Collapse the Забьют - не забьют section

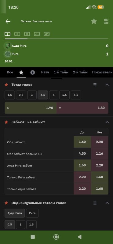[107, 122]
